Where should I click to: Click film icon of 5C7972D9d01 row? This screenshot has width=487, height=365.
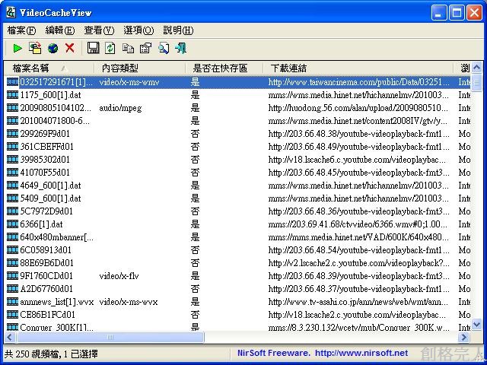[x=12, y=211]
